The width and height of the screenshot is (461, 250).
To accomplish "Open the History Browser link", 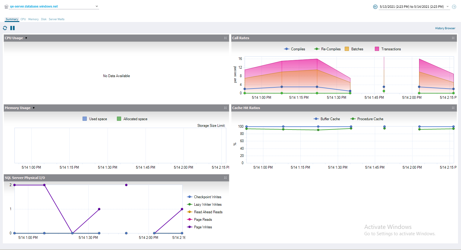I will click(x=445, y=28).
